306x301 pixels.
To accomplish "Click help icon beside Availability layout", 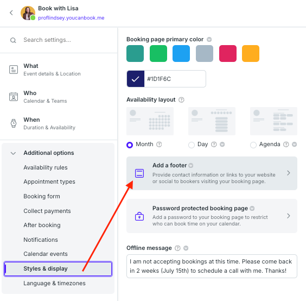I will (181, 100).
